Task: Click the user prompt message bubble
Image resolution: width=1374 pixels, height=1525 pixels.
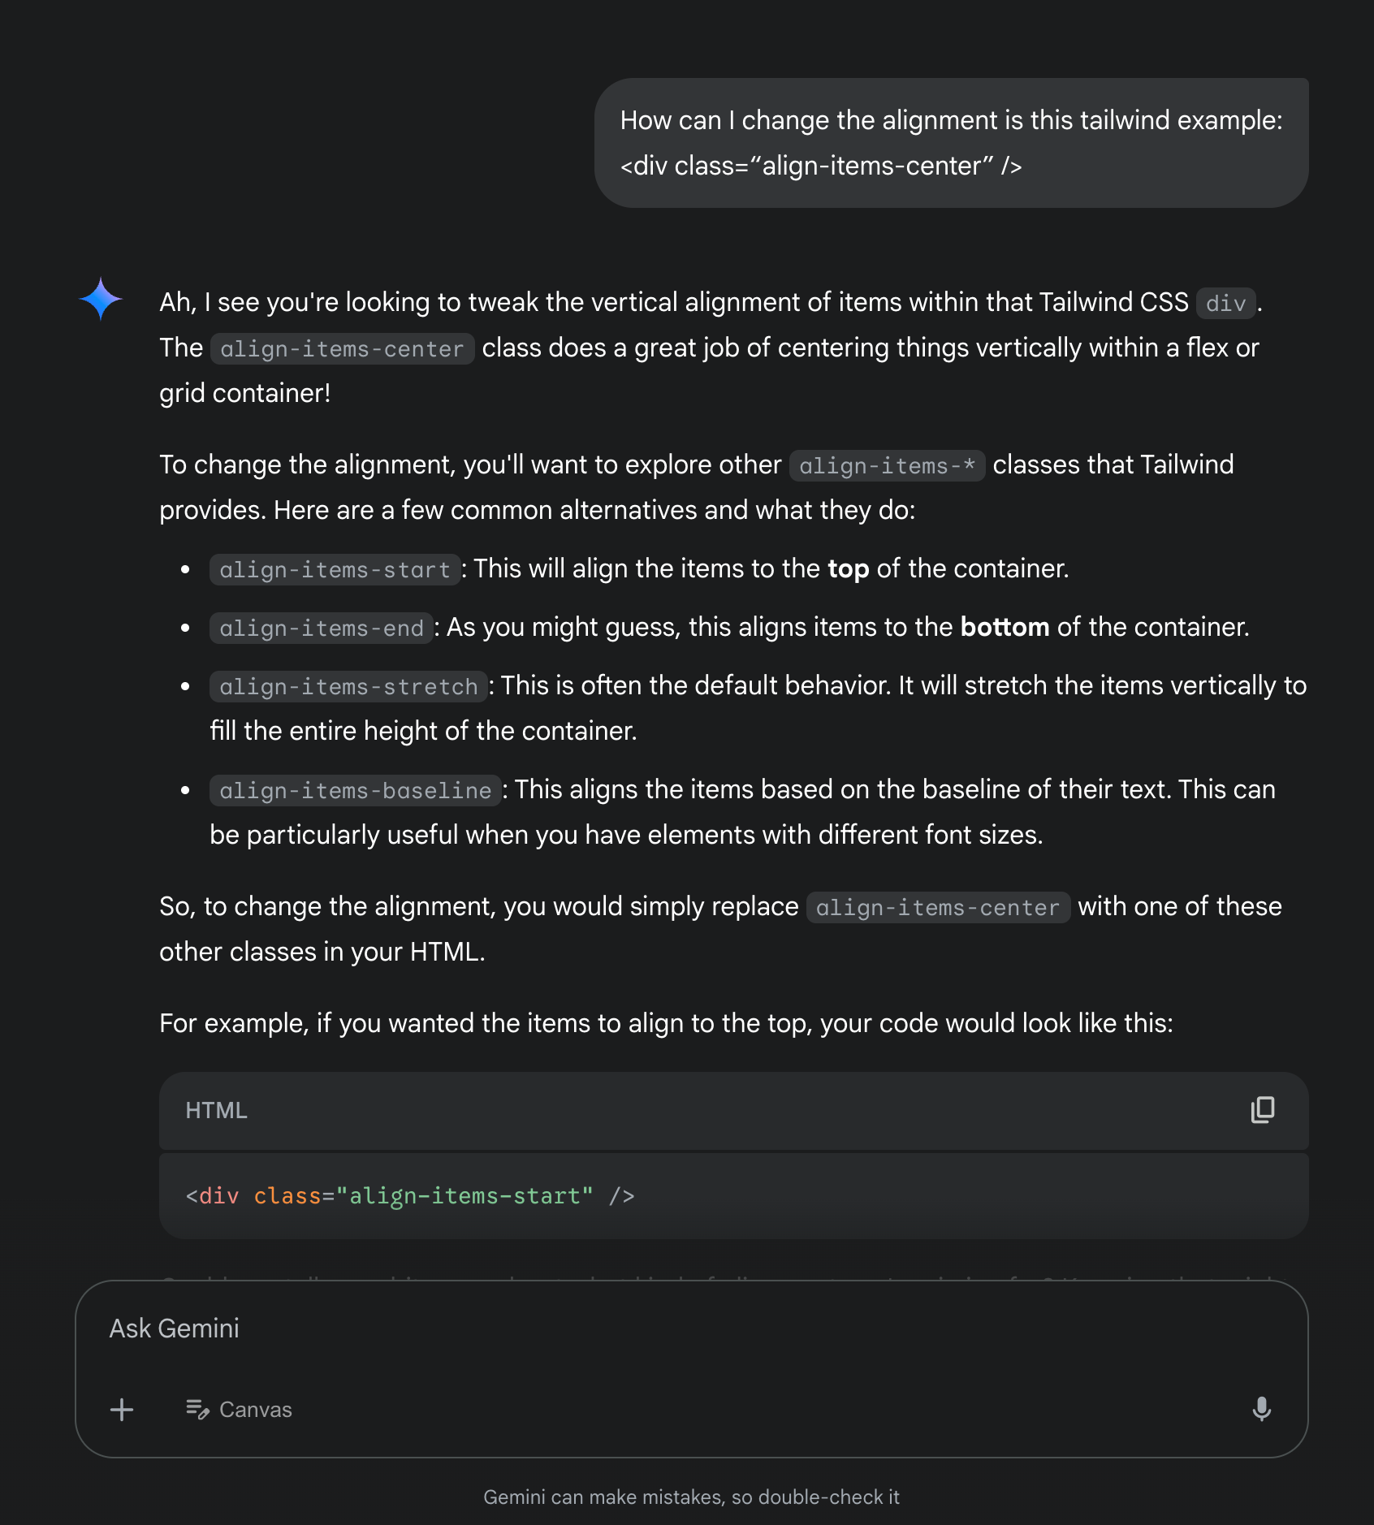Action: pyautogui.click(x=951, y=143)
